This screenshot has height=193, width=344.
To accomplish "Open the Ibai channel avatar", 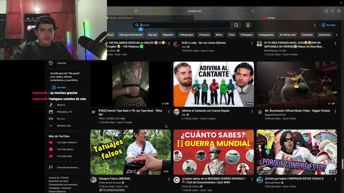I will [x=177, y=112].
